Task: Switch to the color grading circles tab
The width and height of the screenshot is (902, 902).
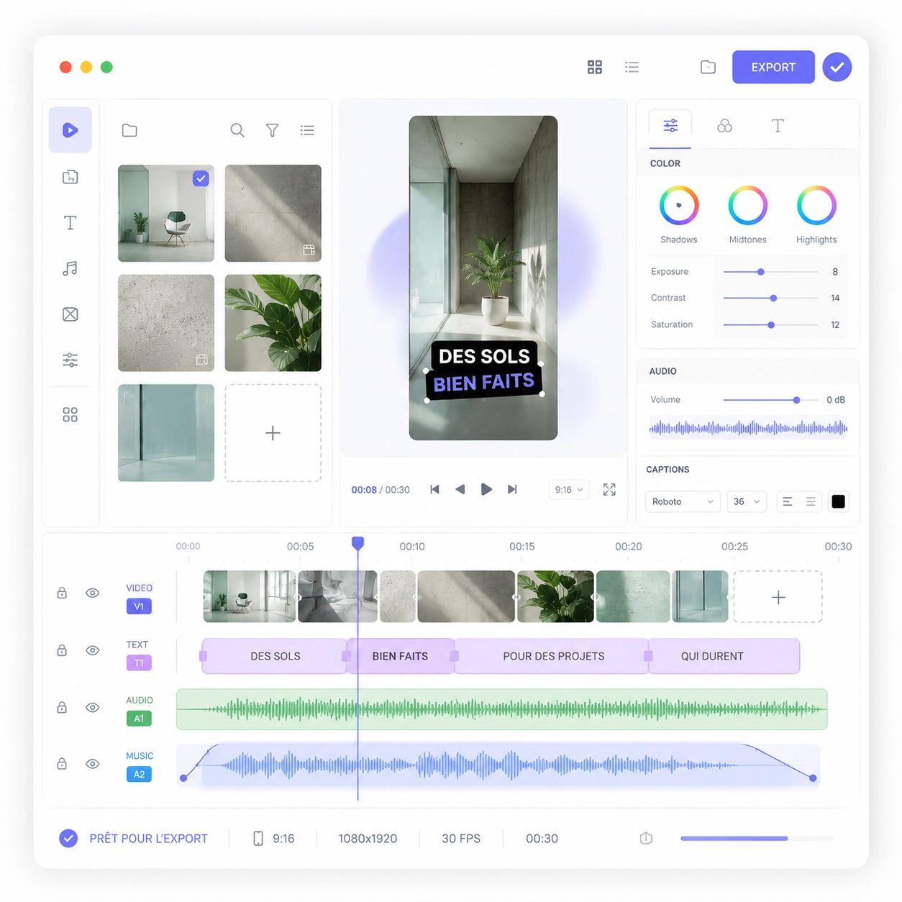Action: pyautogui.click(x=724, y=126)
